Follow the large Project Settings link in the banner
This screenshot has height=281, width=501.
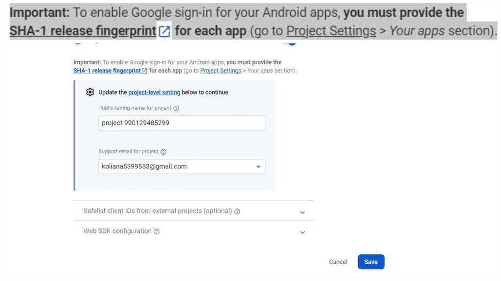[x=331, y=32]
